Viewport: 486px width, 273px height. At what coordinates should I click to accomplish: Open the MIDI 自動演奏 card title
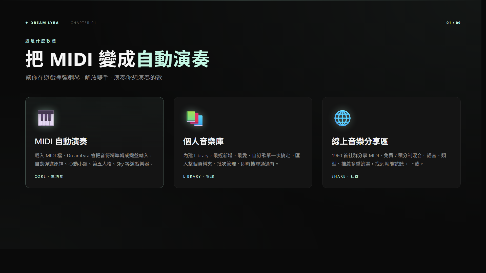[61, 141]
